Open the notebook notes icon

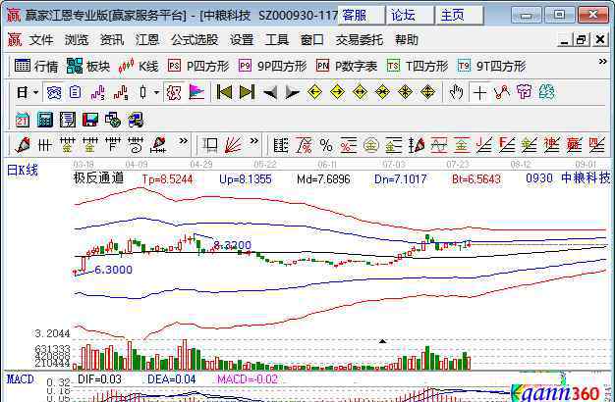click(68, 120)
